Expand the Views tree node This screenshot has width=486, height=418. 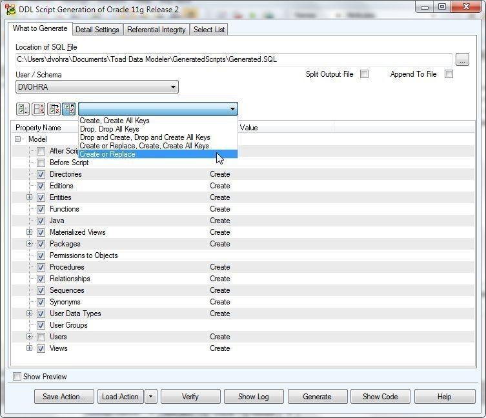[29, 348]
